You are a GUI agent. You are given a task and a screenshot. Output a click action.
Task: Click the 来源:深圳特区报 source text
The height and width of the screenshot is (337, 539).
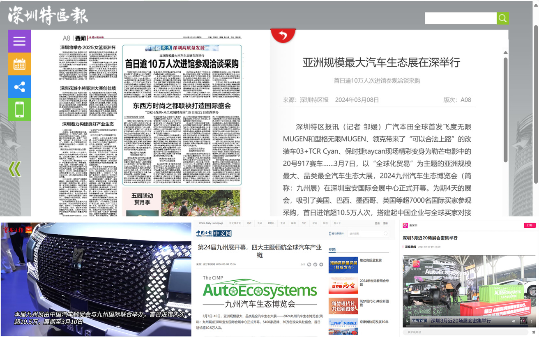point(306,100)
